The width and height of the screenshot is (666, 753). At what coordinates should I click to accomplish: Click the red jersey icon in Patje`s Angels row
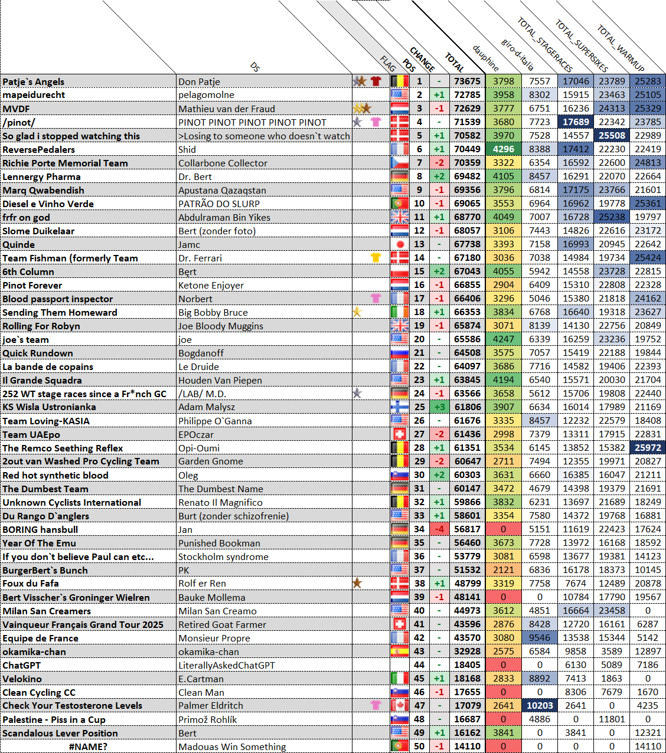[x=376, y=81]
